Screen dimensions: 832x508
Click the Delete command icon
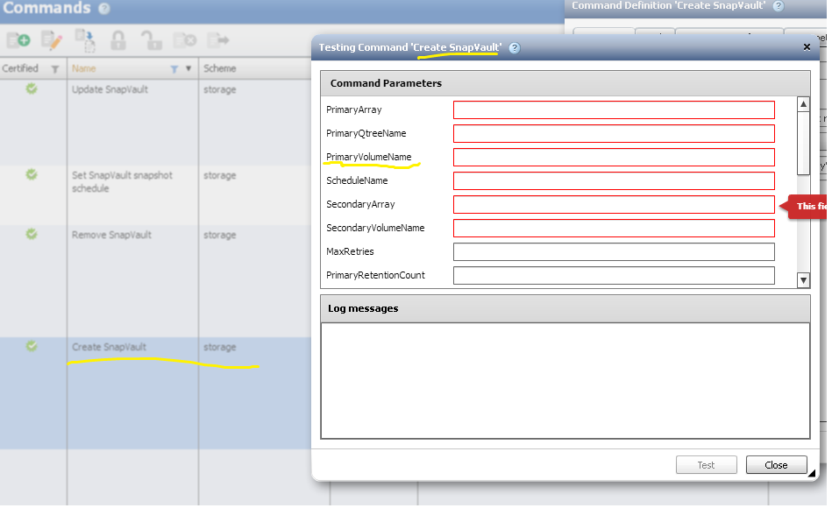[185, 40]
